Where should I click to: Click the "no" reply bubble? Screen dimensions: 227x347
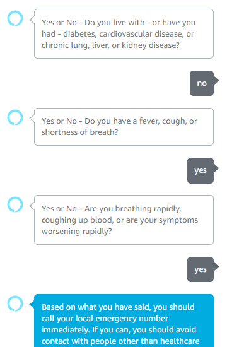coord(202,83)
